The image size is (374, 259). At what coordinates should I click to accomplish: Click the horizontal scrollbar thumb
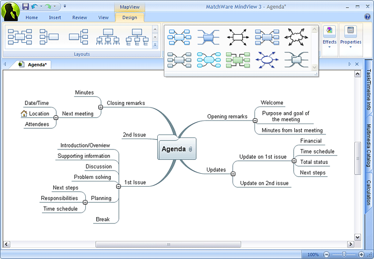pos(168,244)
